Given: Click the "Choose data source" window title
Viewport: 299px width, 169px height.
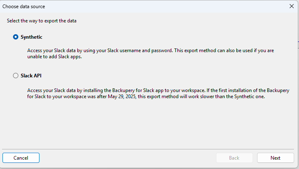Looking at the screenshot, I should click(24, 7).
